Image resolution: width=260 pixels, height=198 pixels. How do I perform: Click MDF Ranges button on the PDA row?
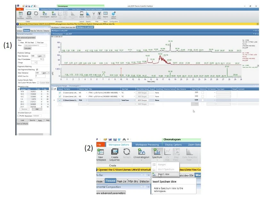142,100
